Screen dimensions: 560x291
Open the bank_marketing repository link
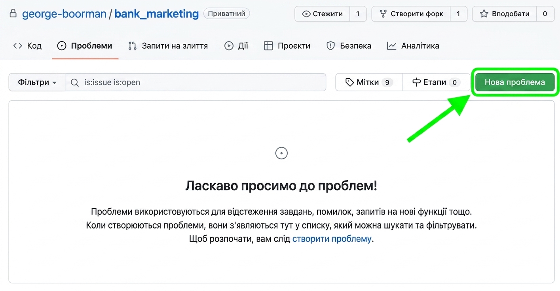(156, 14)
